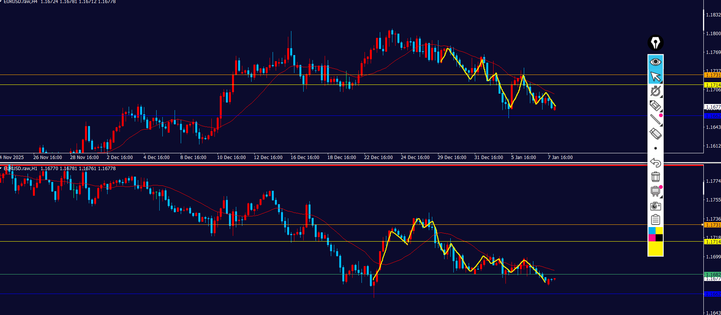Click the orange 1.1731 price label on H4 chart
This screenshot has height=315, width=721.
point(712,75)
